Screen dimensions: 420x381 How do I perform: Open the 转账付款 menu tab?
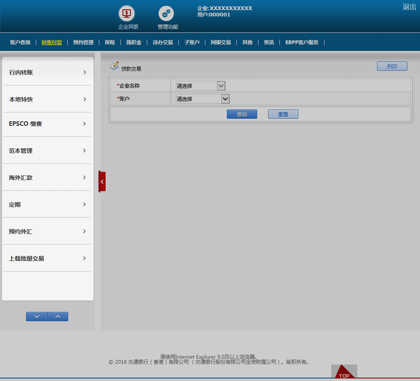pyautogui.click(x=52, y=43)
